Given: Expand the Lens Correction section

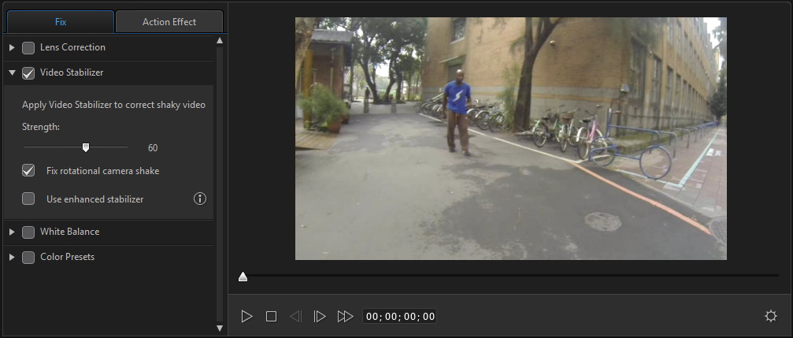Looking at the screenshot, I should pyautogui.click(x=12, y=48).
